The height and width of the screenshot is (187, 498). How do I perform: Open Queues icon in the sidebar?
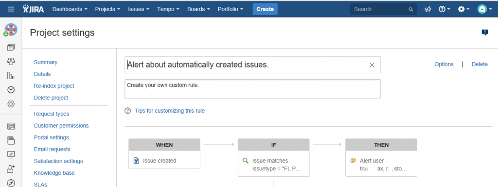click(x=11, y=48)
